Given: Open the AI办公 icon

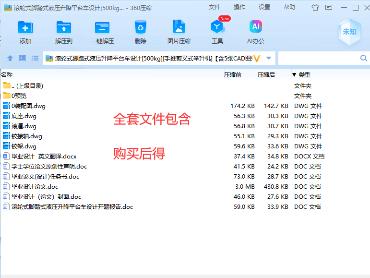Looking at the screenshot, I should click(x=256, y=26).
